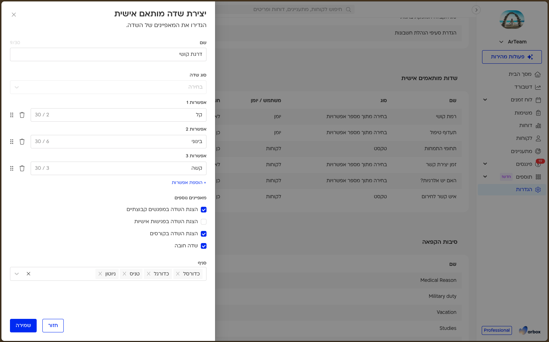Collapse the sidebar with arrow button
The height and width of the screenshot is (342, 549).
(x=476, y=10)
